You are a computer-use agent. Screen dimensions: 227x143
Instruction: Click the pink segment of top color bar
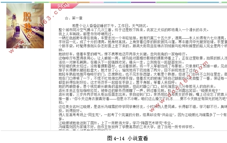(97, 2)
